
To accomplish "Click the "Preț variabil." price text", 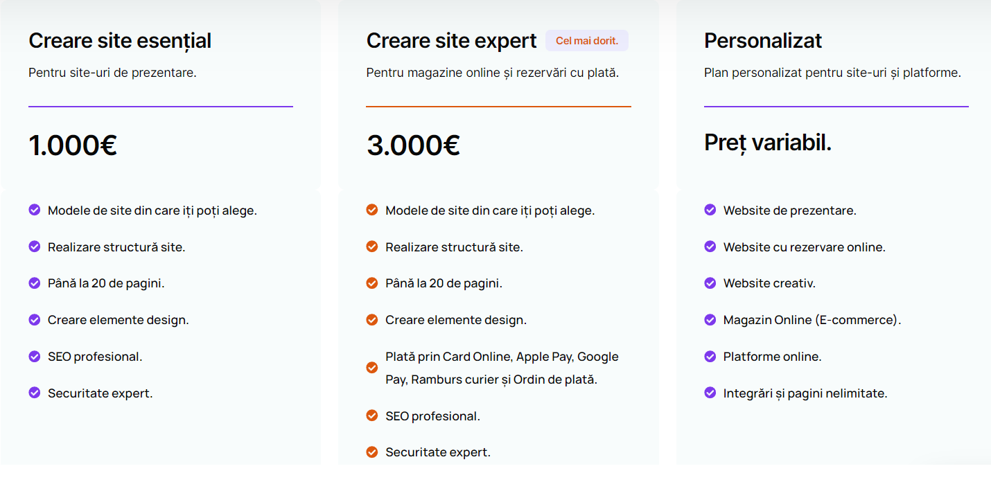I will tap(768, 143).
